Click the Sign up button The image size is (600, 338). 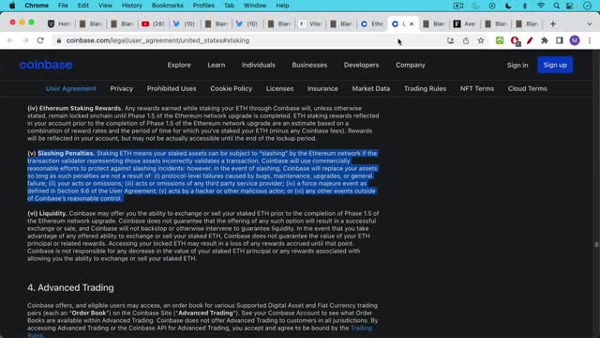(555, 65)
